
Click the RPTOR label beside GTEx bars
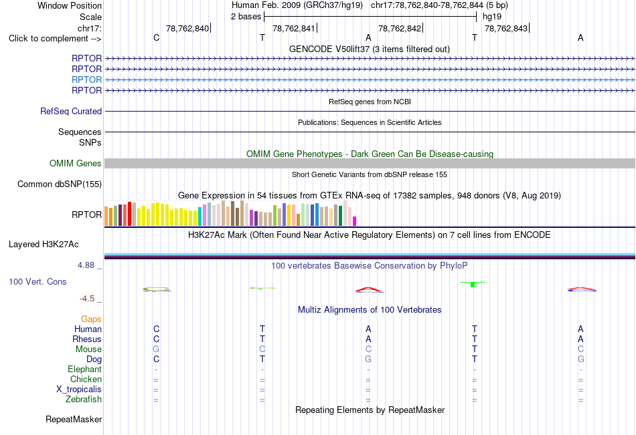[86, 214]
